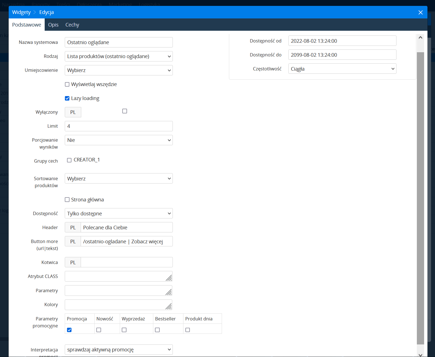Edit the Dostępność od date field
Image resolution: width=435 pixels, height=357 pixels.
pyautogui.click(x=342, y=41)
